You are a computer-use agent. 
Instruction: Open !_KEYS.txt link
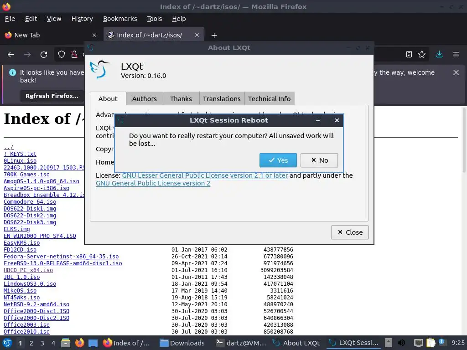coord(20,154)
